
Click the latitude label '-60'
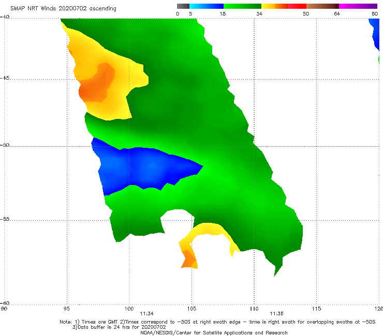(5, 303)
